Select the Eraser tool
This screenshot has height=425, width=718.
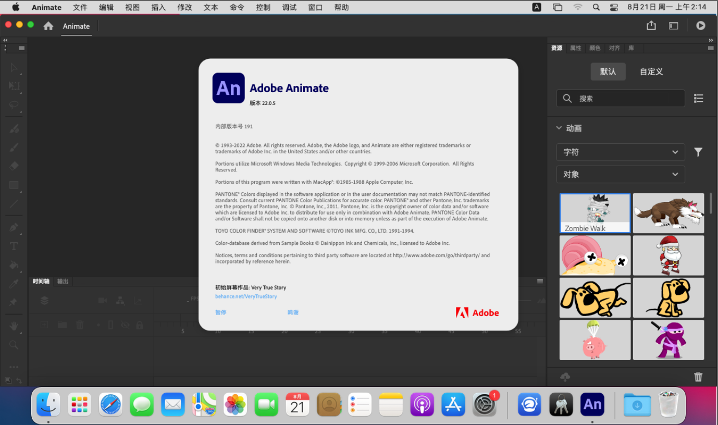tap(14, 166)
